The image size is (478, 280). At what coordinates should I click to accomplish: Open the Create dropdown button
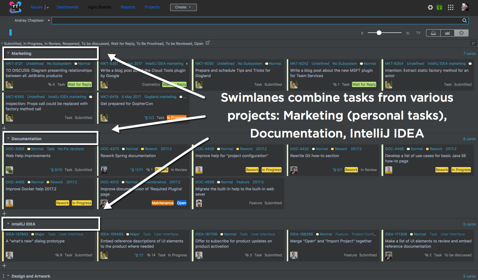click(x=183, y=7)
